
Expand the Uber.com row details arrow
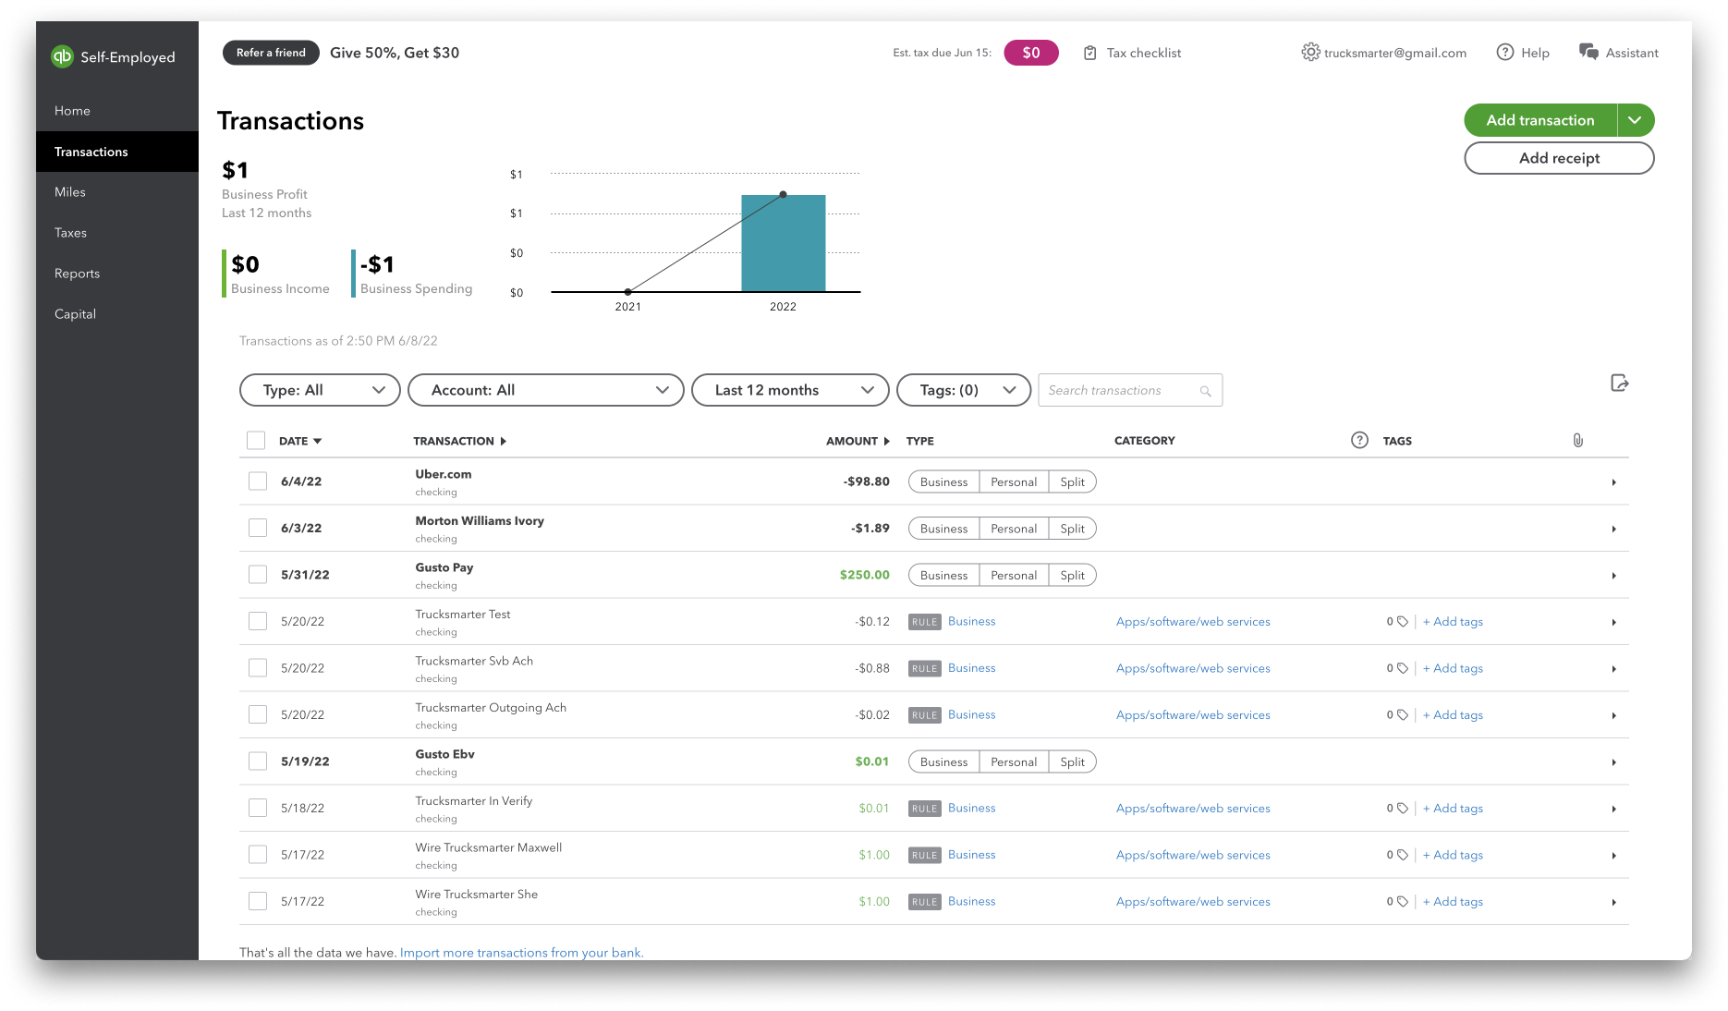(x=1613, y=482)
